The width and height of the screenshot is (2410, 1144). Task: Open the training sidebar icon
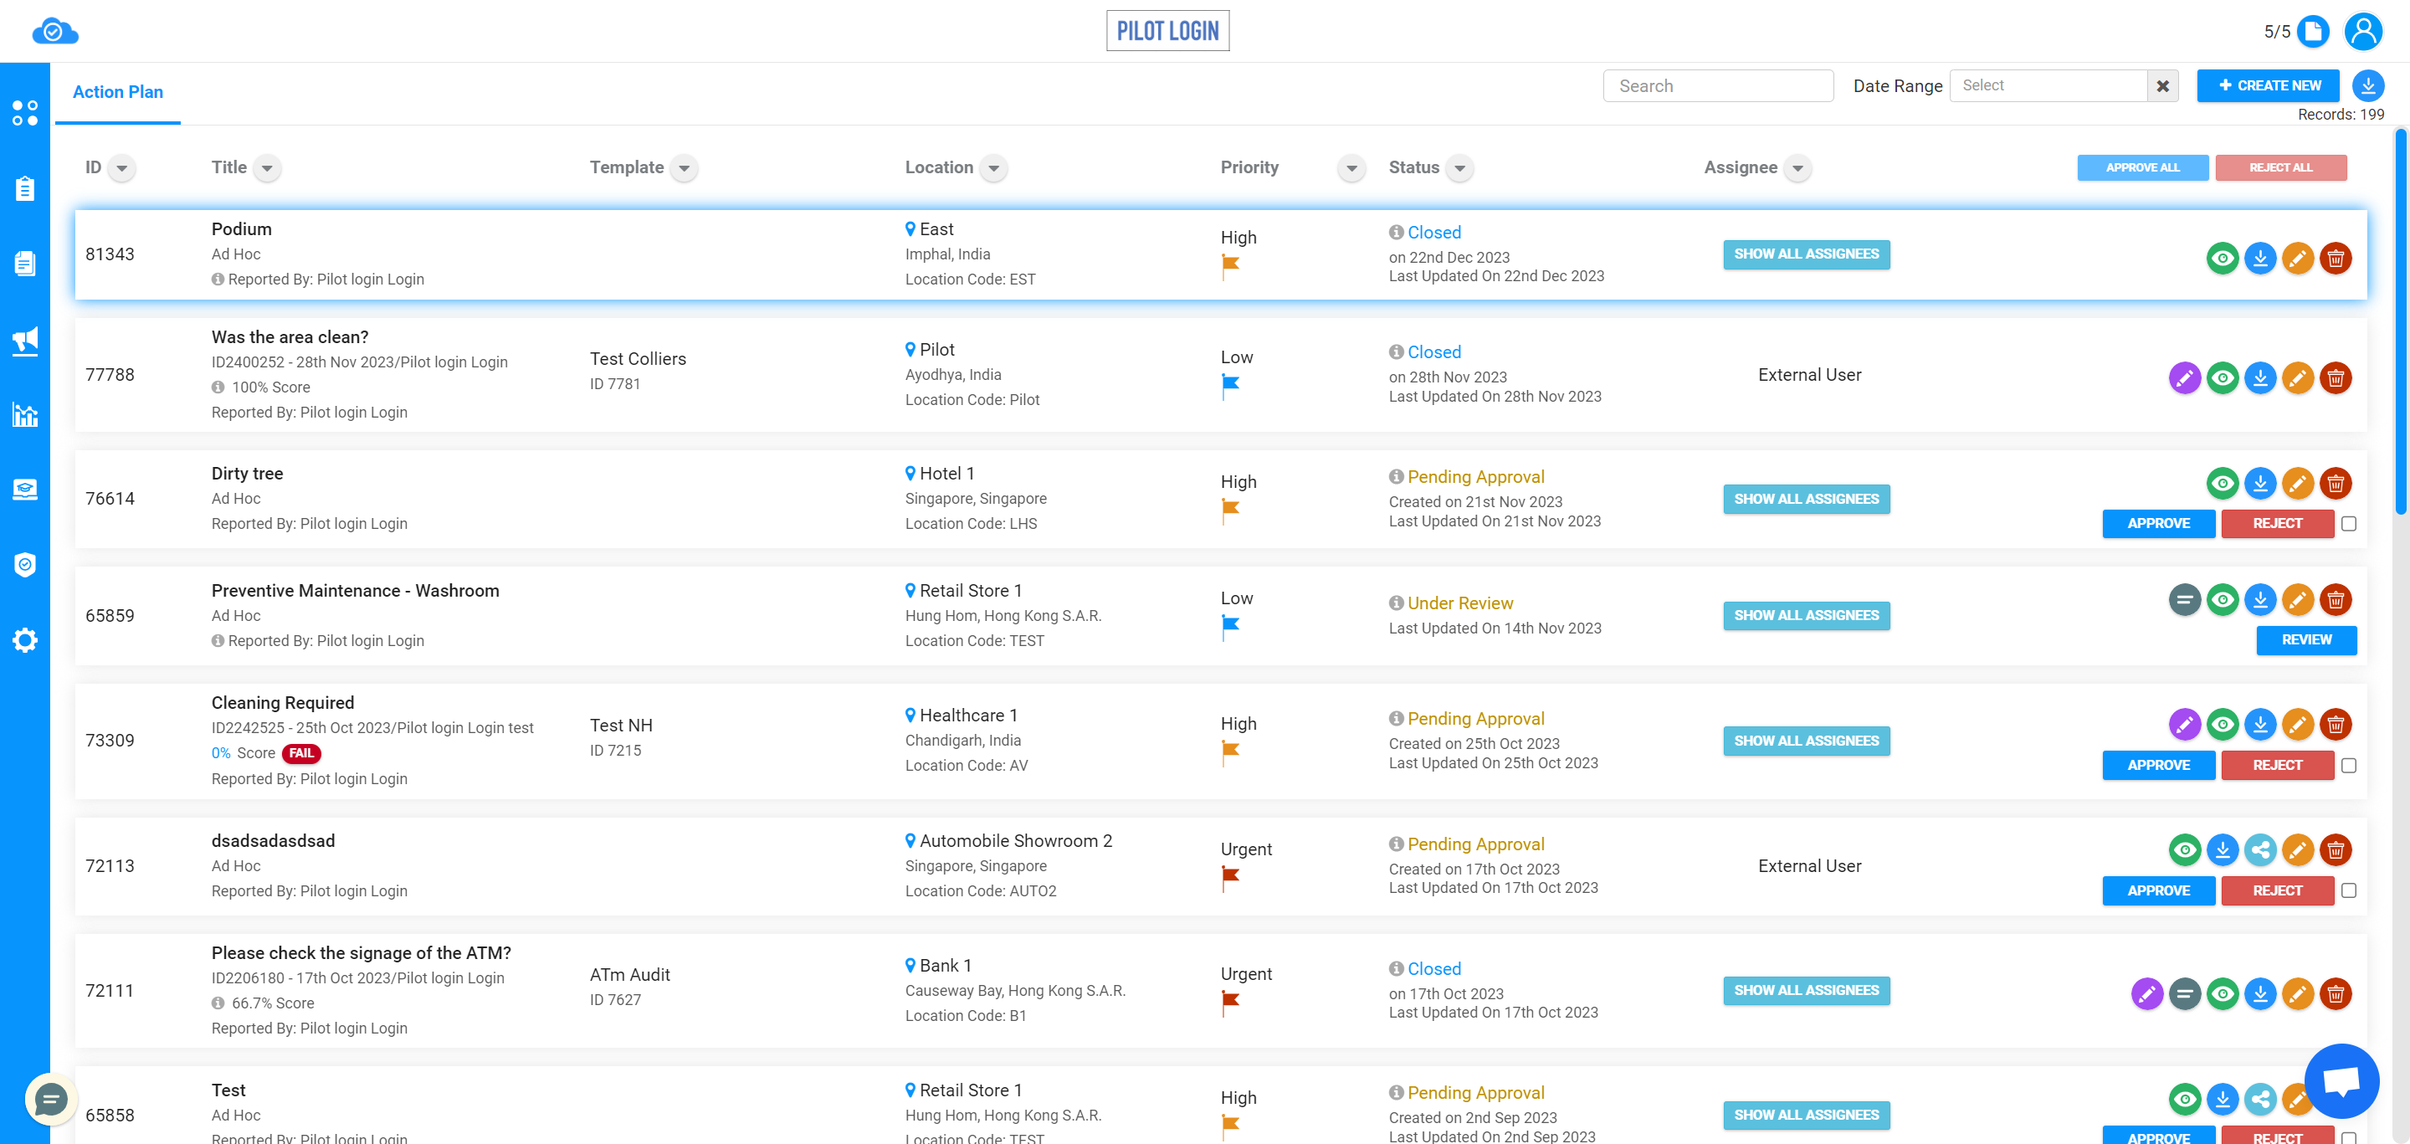tap(25, 490)
